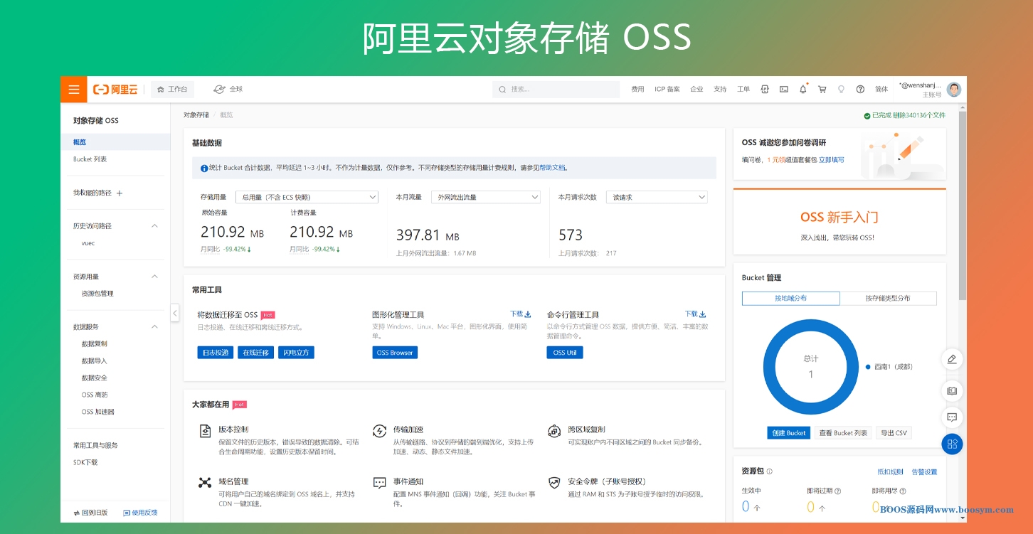1033x534 pixels.
Task: Open 数据复制 in sidebar
Action: 94,344
